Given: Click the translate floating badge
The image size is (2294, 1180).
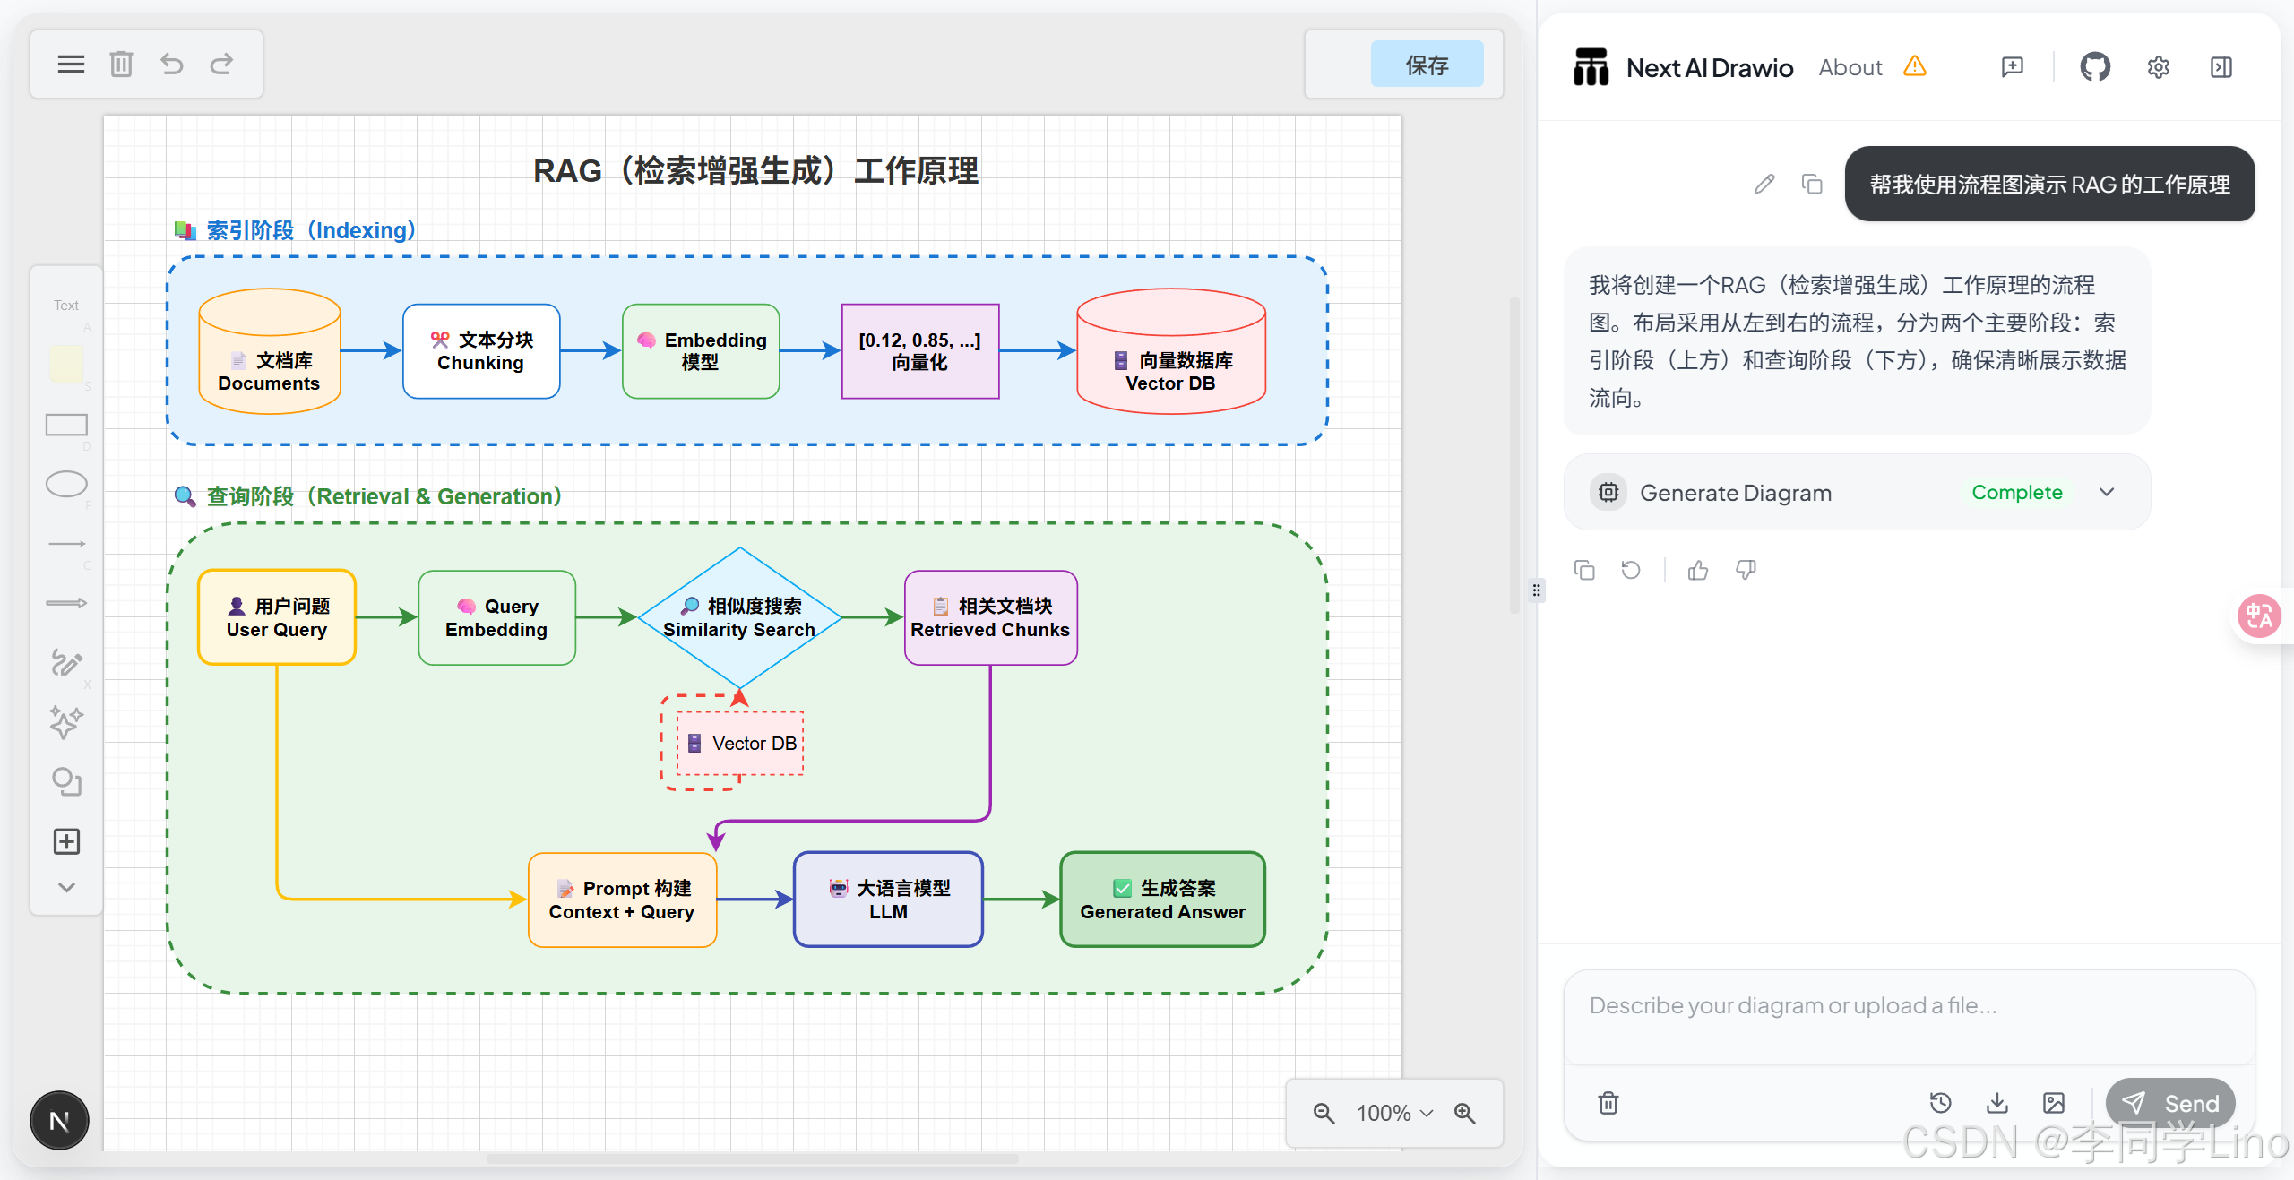Looking at the screenshot, I should (2259, 616).
